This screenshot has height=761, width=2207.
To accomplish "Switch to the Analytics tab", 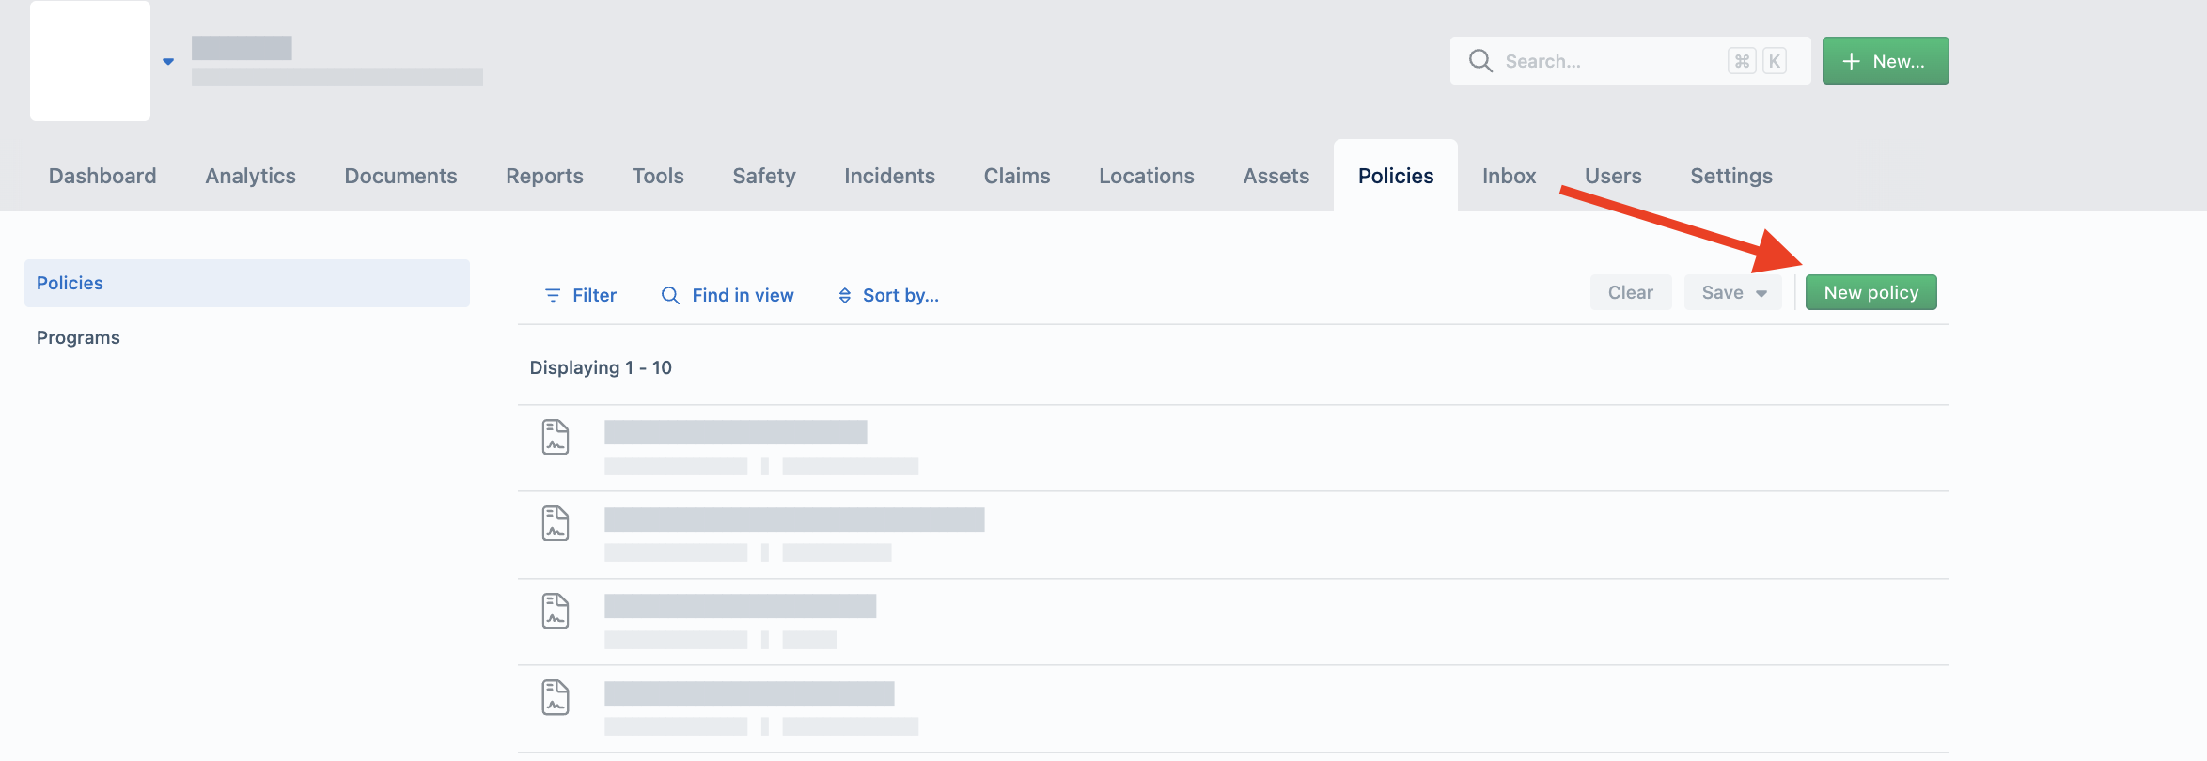I will [250, 176].
